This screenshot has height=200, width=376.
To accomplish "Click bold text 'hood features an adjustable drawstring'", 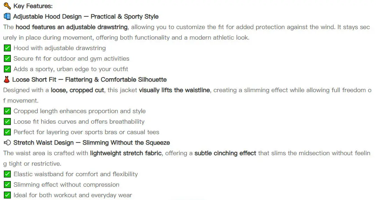I will [x=71, y=27].
